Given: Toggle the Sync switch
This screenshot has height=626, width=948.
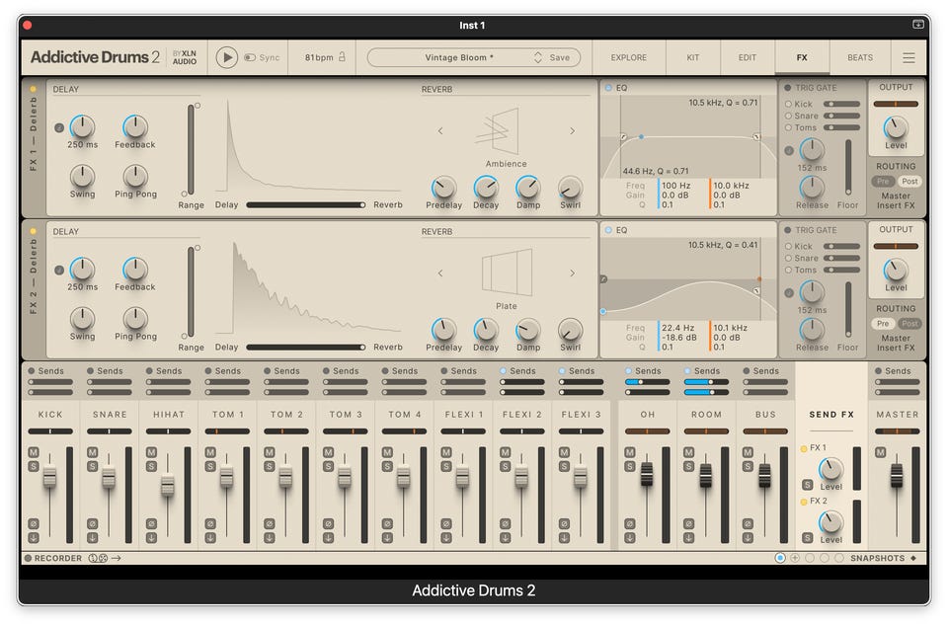Looking at the screenshot, I should (x=250, y=57).
